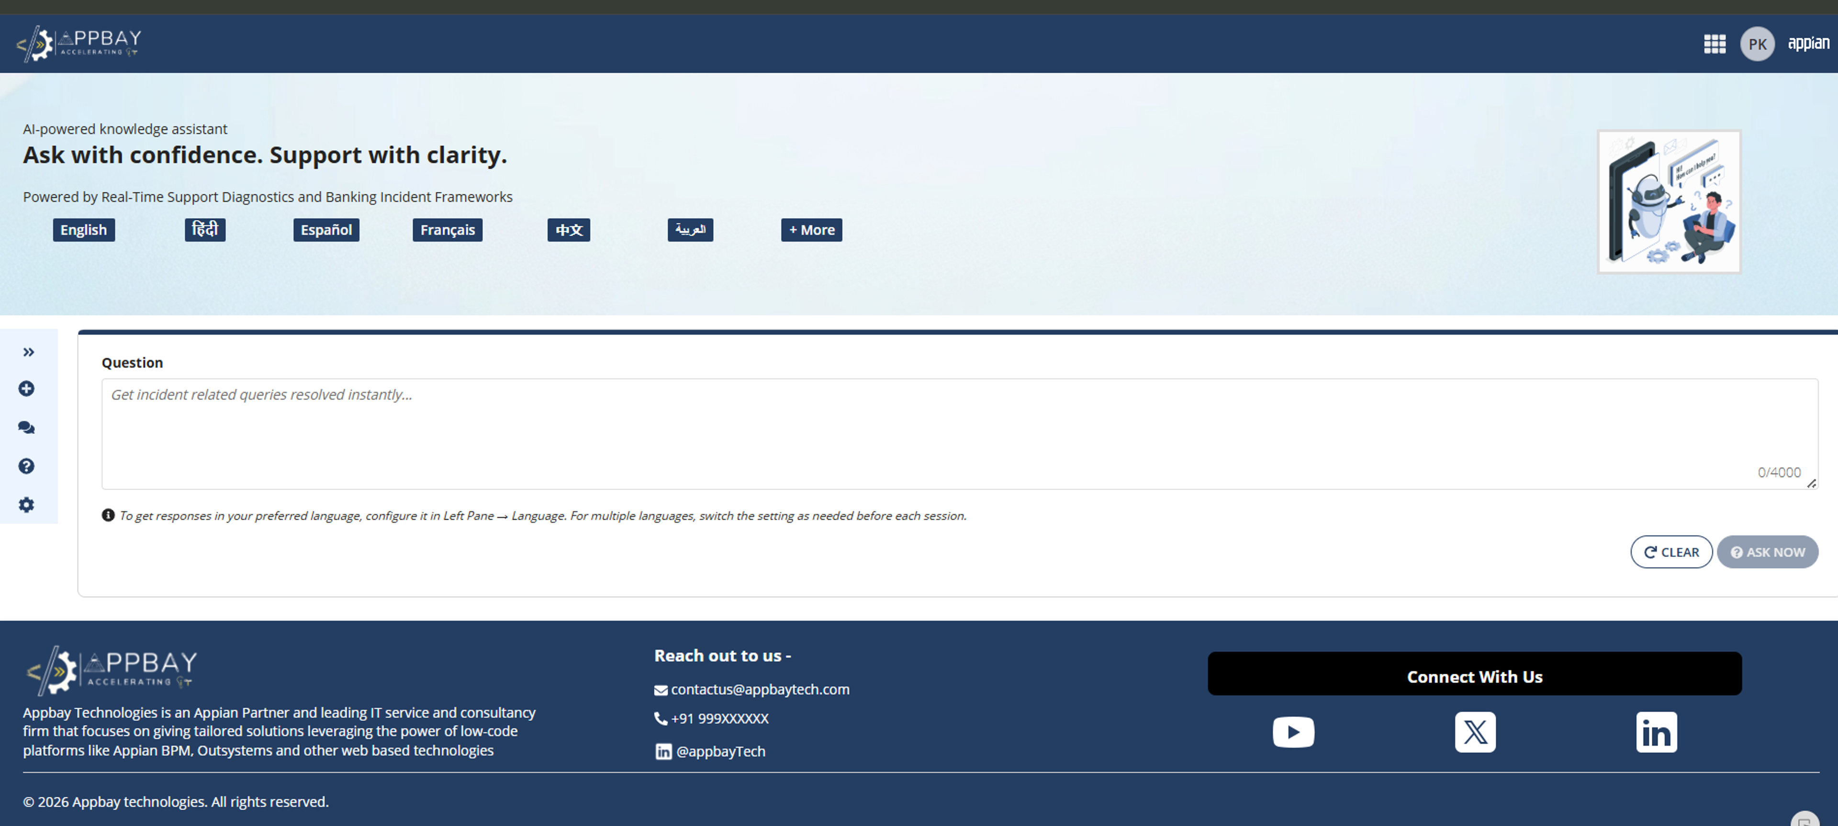Start a new chat with plus icon

[26, 389]
